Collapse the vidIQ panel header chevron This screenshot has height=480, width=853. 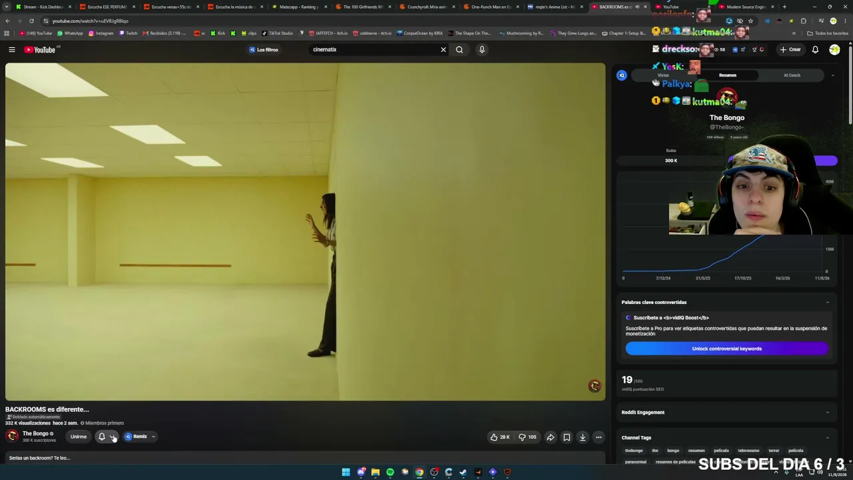click(x=832, y=75)
